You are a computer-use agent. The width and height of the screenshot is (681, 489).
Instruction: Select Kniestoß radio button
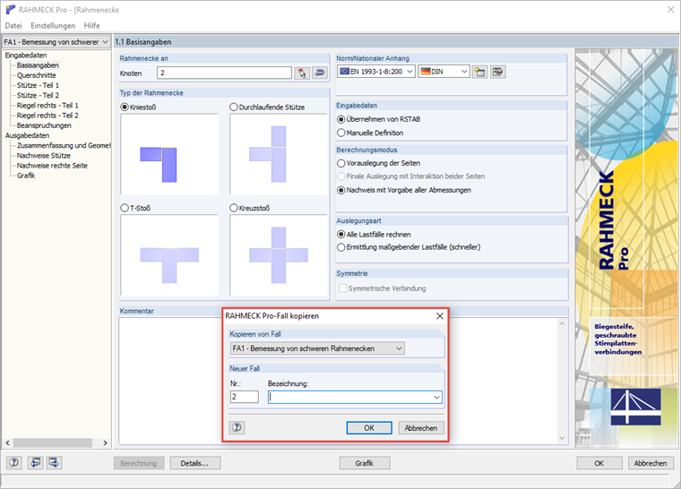(125, 107)
